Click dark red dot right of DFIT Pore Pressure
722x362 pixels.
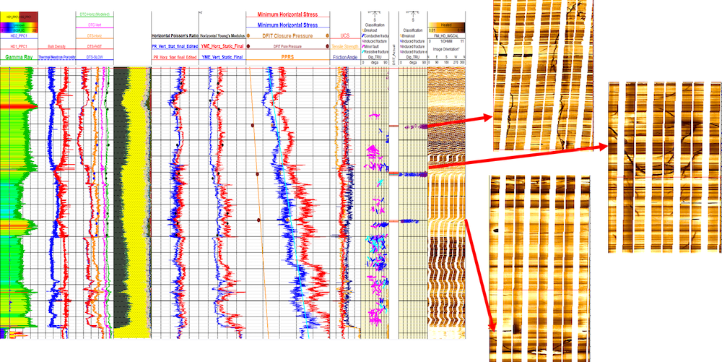[327, 46]
